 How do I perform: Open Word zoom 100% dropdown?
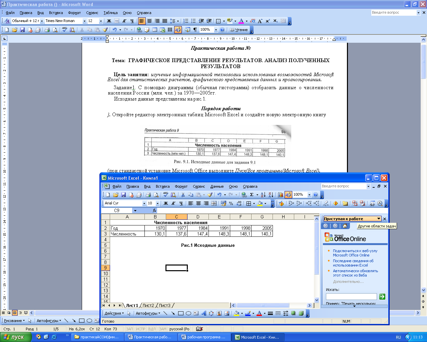tap(216, 30)
